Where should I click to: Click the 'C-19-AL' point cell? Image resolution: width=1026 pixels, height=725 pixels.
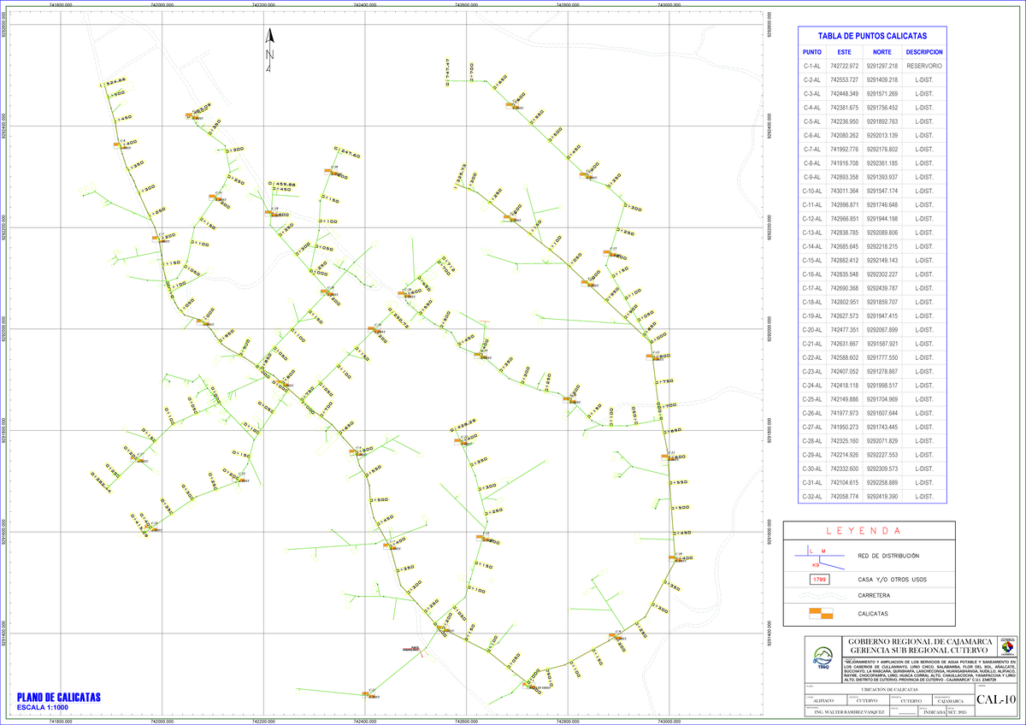click(x=811, y=315)
